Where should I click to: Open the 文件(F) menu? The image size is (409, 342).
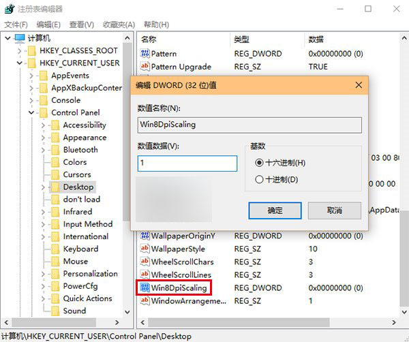[x=16, y=25]
